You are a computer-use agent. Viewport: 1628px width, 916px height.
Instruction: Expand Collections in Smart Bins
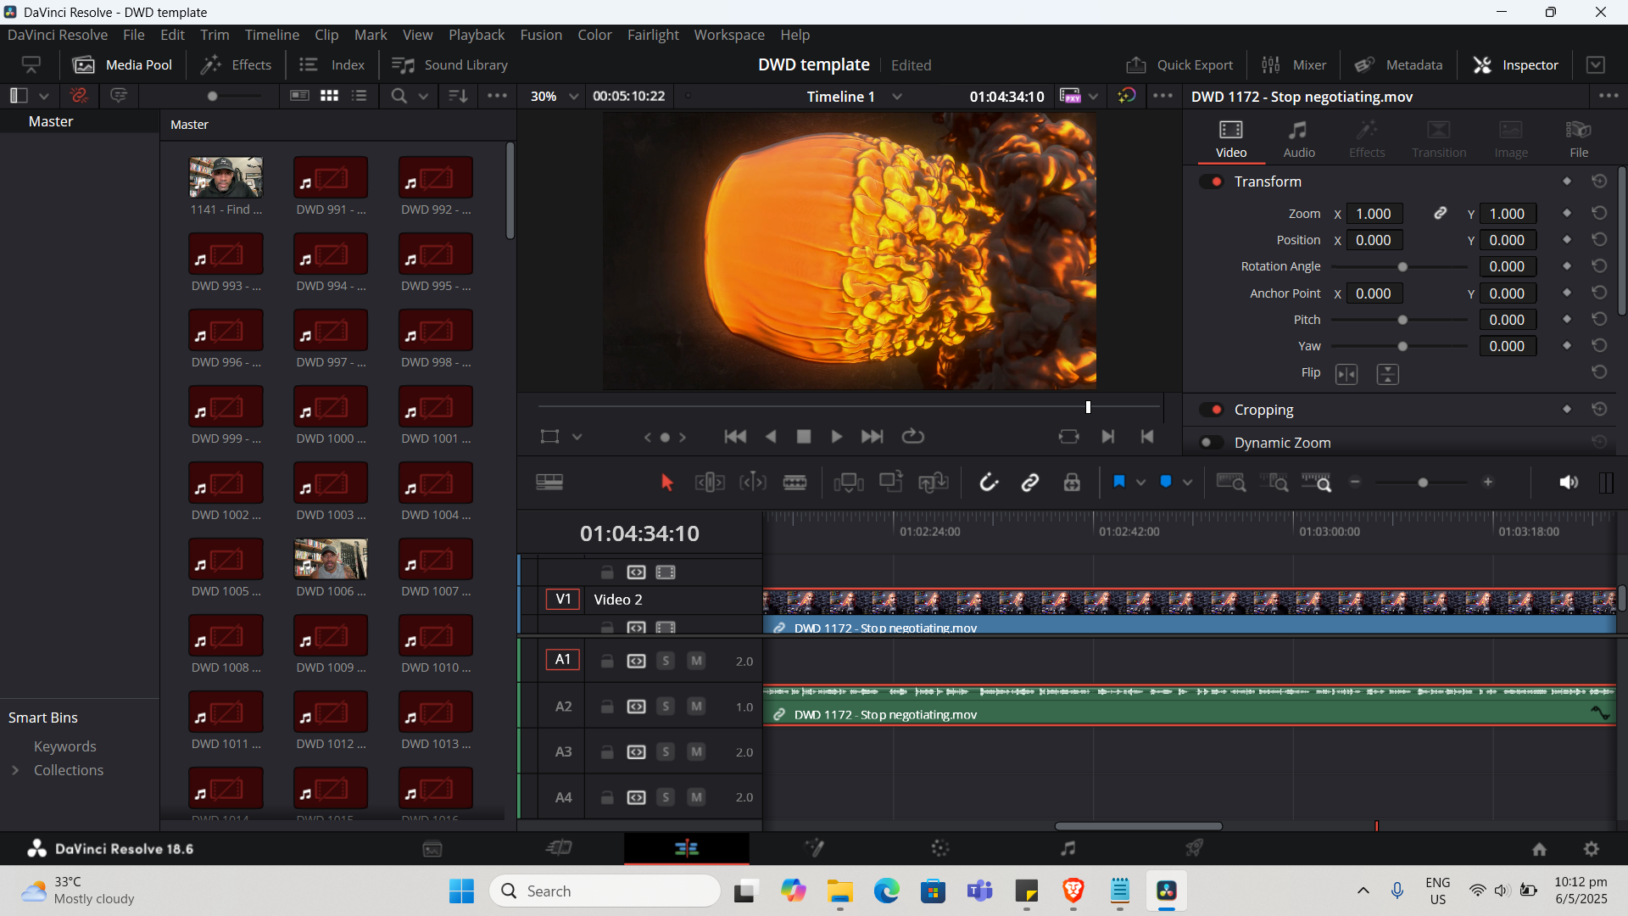tap(15, 770)
